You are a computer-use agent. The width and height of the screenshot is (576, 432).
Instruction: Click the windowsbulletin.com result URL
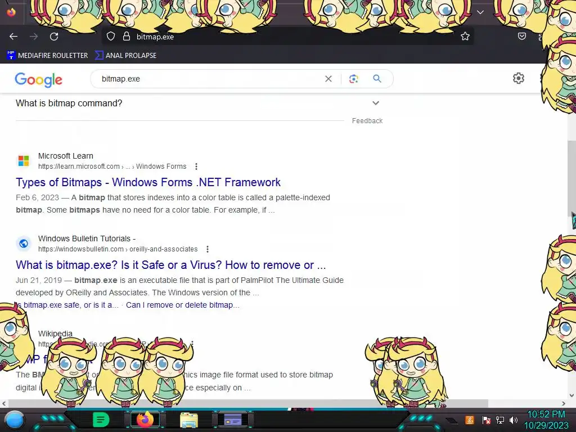(x=118, y=249)
